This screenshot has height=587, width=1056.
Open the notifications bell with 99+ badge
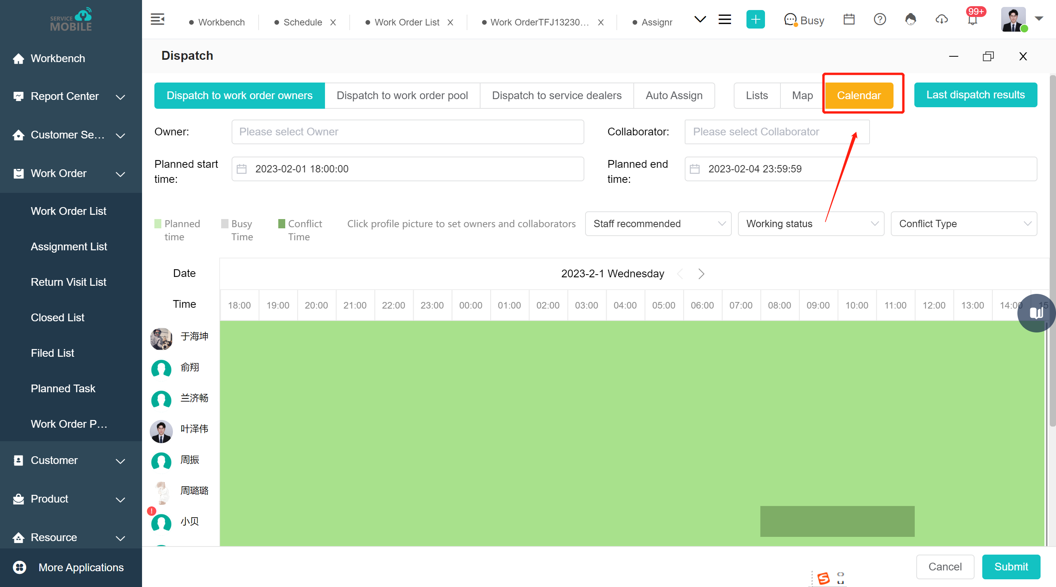pos(973,19)
